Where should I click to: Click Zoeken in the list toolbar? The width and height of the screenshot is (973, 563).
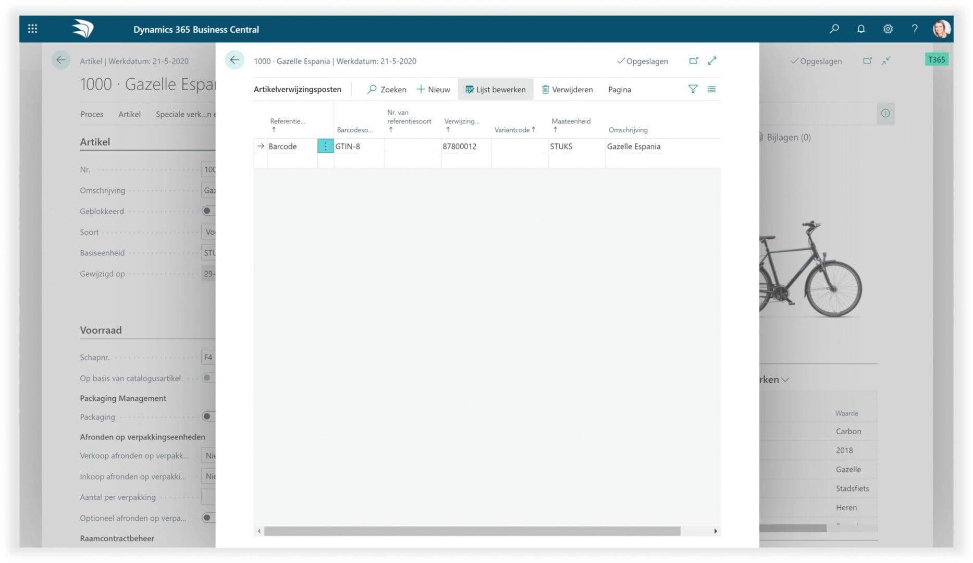pos(387,90)
